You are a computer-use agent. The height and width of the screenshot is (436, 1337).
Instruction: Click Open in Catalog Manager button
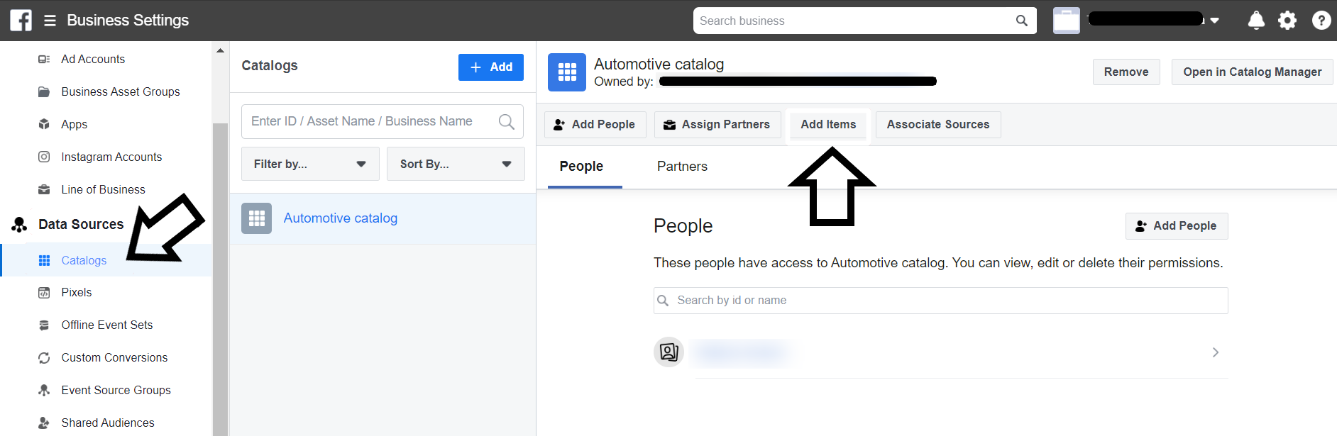(x=1252, y=72)
